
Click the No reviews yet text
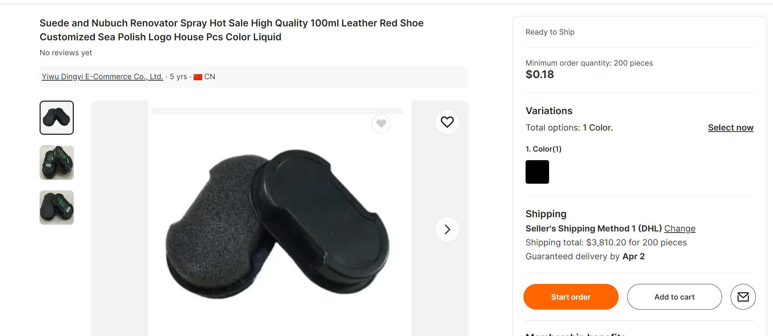pos(66,52)
